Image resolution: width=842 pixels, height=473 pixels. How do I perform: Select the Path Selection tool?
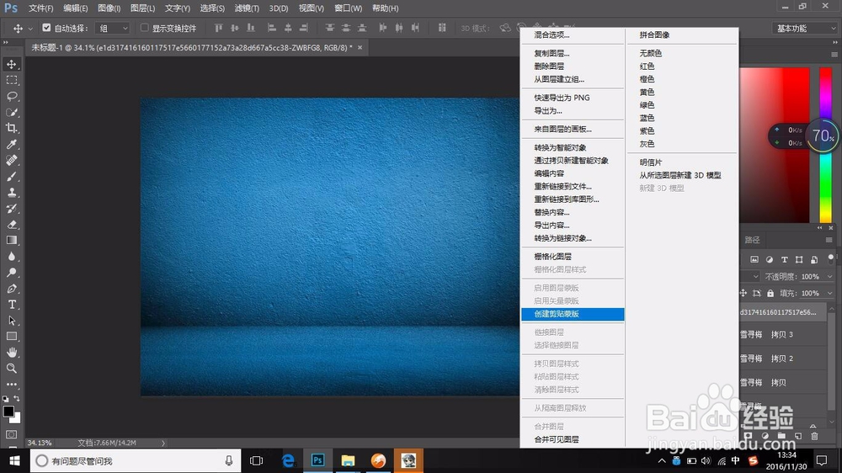pos(11,321)
